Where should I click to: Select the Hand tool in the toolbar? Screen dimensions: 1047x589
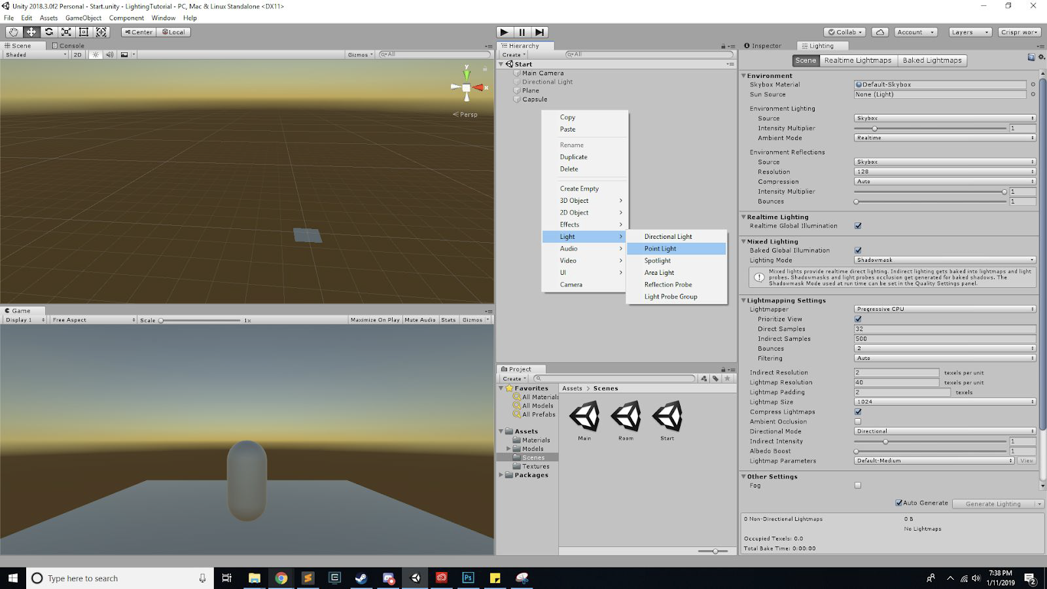(13, 32)
